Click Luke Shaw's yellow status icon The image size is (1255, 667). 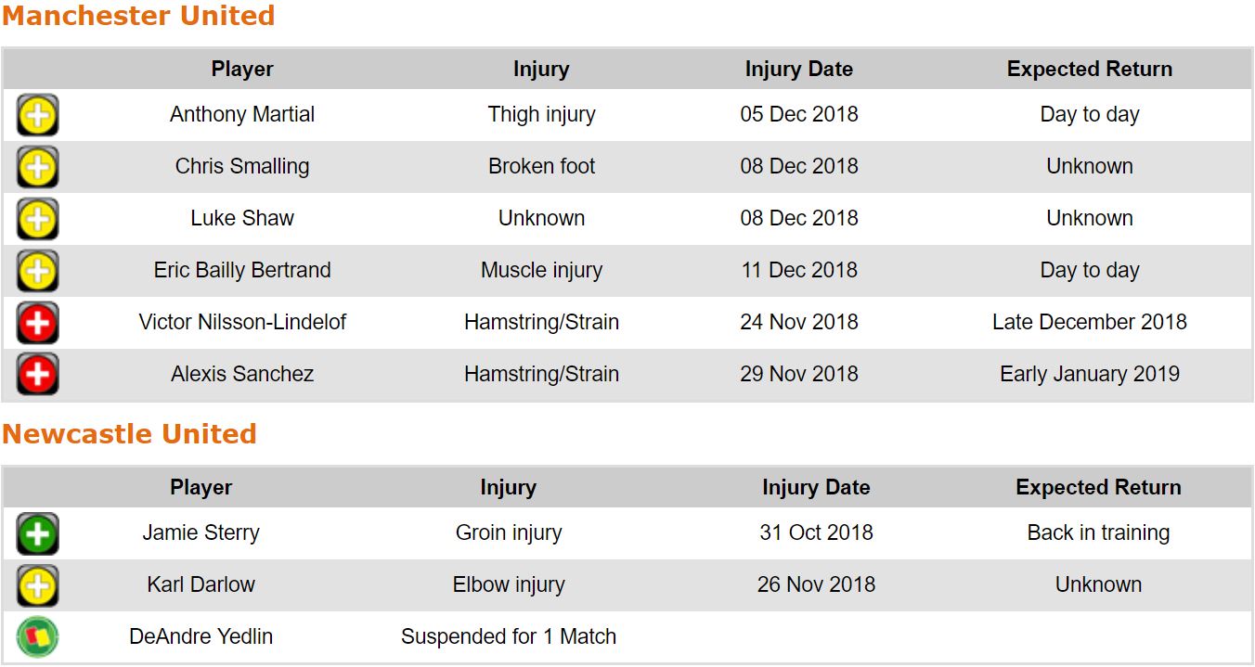click(x=37, y=219)
